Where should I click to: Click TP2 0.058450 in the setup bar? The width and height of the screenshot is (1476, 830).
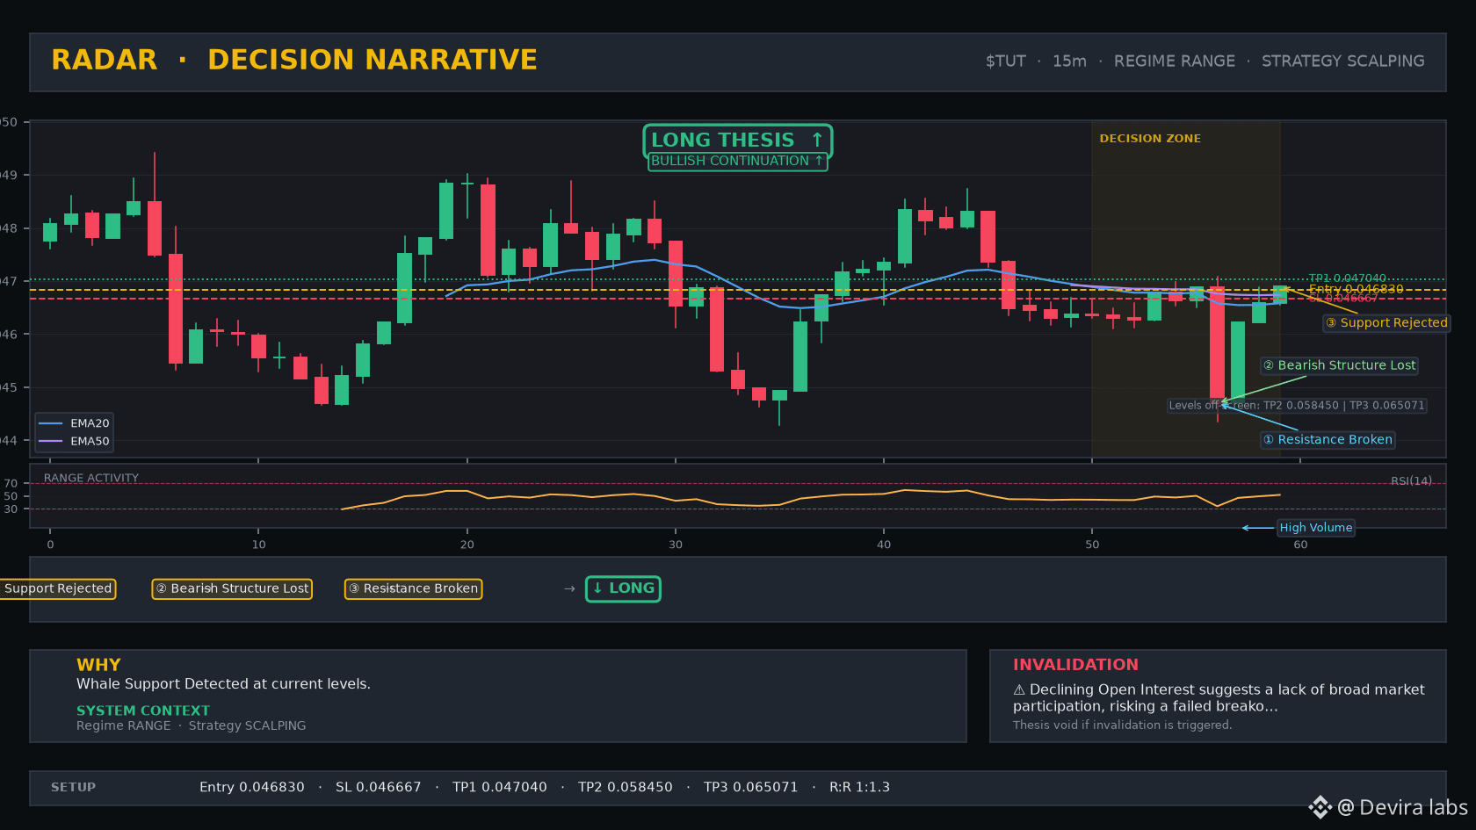[626, 788]
